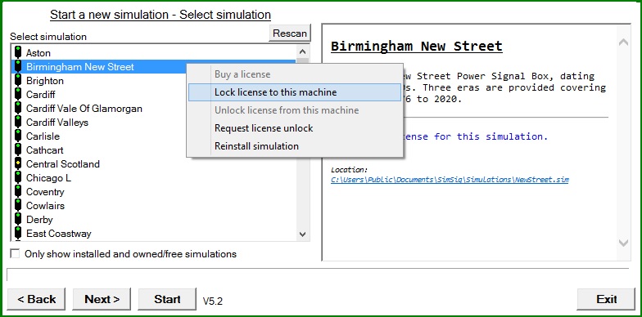Click the signal icon beside Derby

pyautogui.click(x=18, y=219)
